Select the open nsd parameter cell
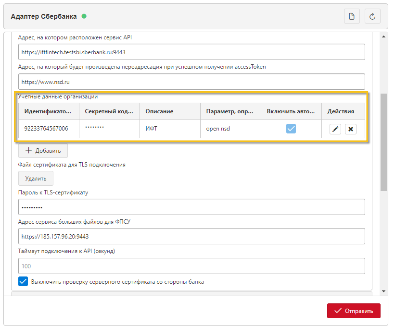Screen dimensions: 395x336 tap(230, 129)
